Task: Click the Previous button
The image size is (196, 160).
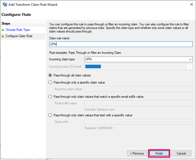Action: click(x=137, y=153)
